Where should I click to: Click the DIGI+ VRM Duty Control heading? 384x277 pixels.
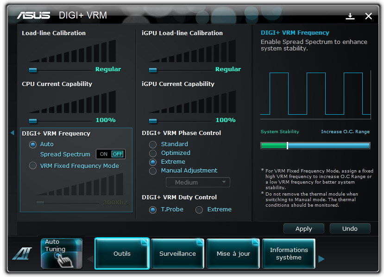click(179, 197)
